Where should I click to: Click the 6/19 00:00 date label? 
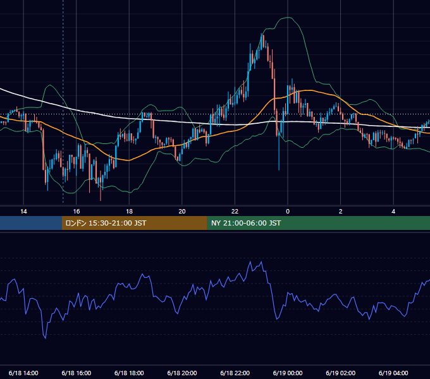pyautogui.click(x=288, y=373)
